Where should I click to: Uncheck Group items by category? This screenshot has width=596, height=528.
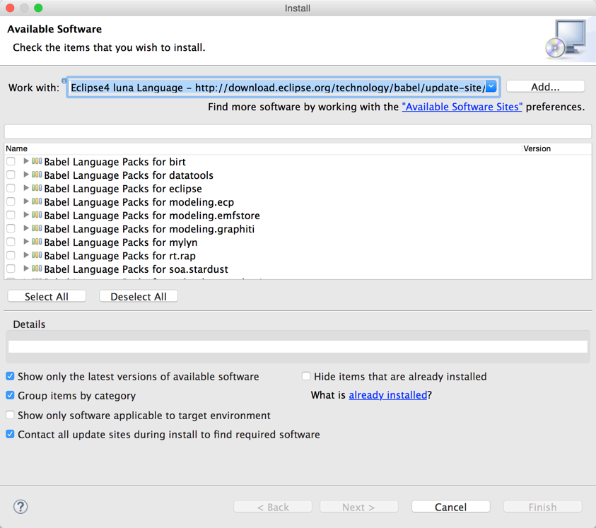pyautogui.click(x=11, y=395)
